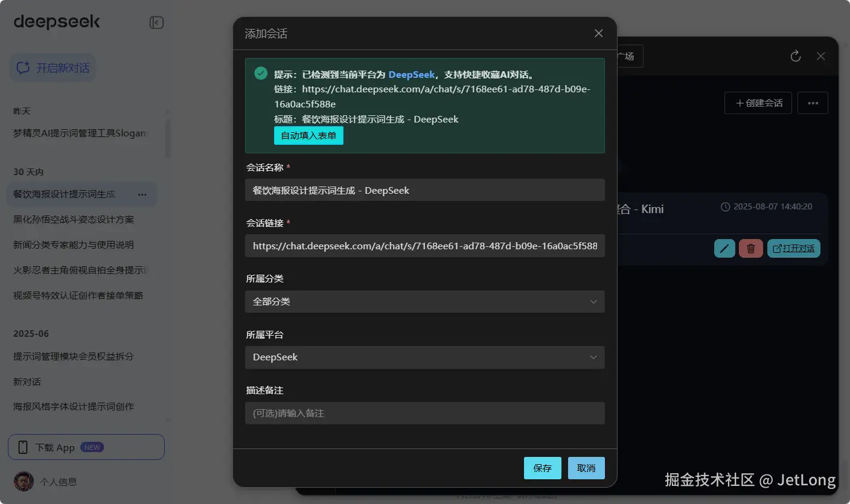Open the 所属分类 dropdown showing 全部分类
The image size is (850, 504).
pos(425,301)
